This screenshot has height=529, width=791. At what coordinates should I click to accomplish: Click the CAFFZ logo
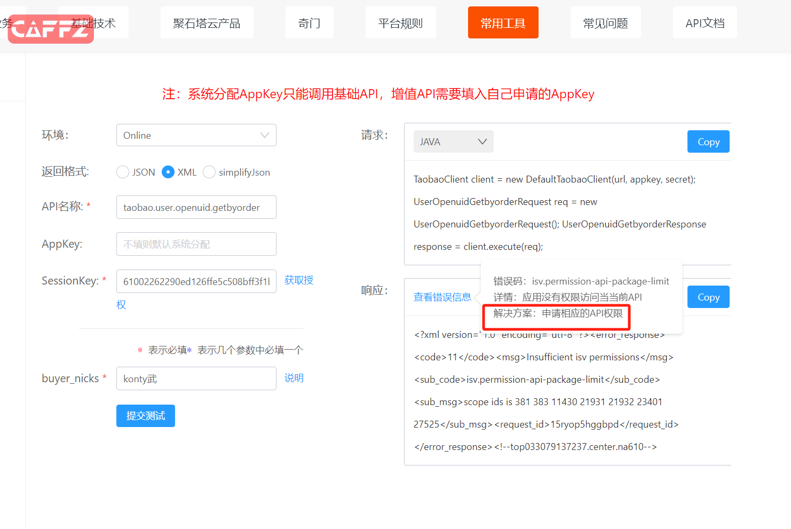click(51, 29)
